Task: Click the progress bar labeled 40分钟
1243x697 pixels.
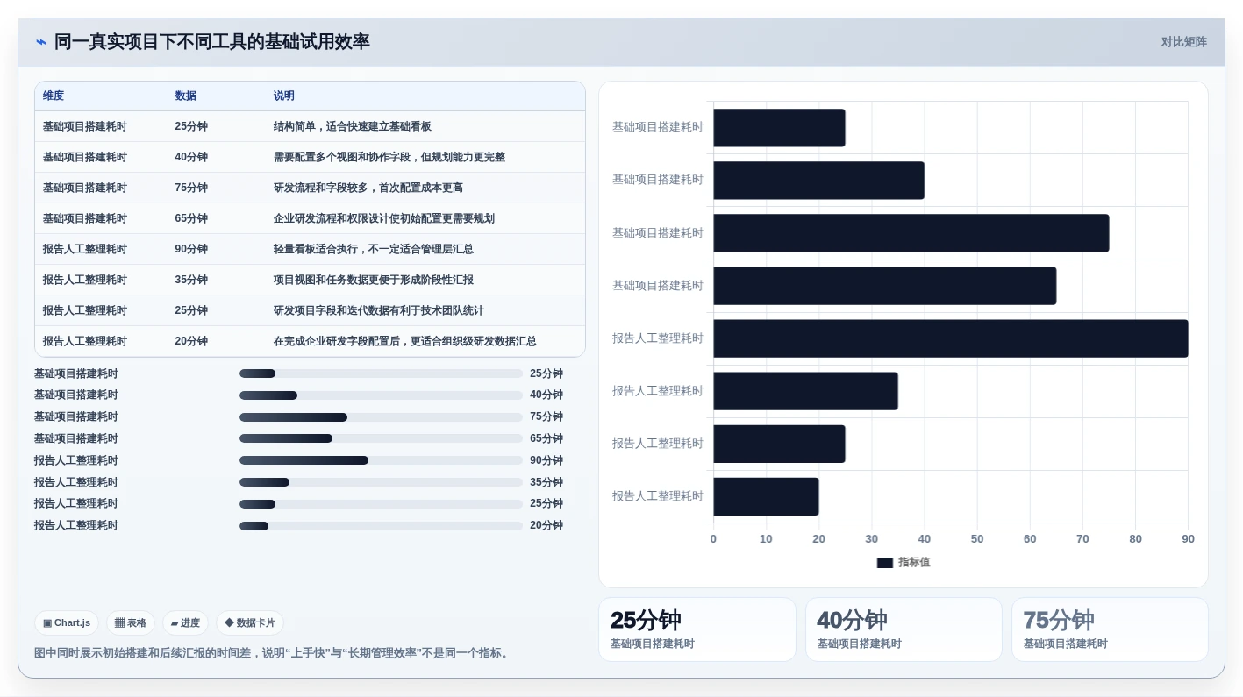Action: tap(381, 395)
